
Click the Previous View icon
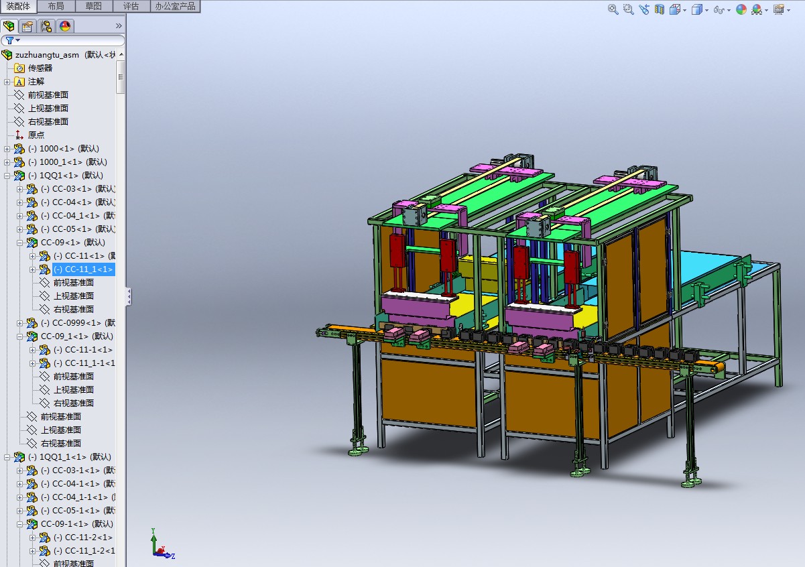coord(644,9)
